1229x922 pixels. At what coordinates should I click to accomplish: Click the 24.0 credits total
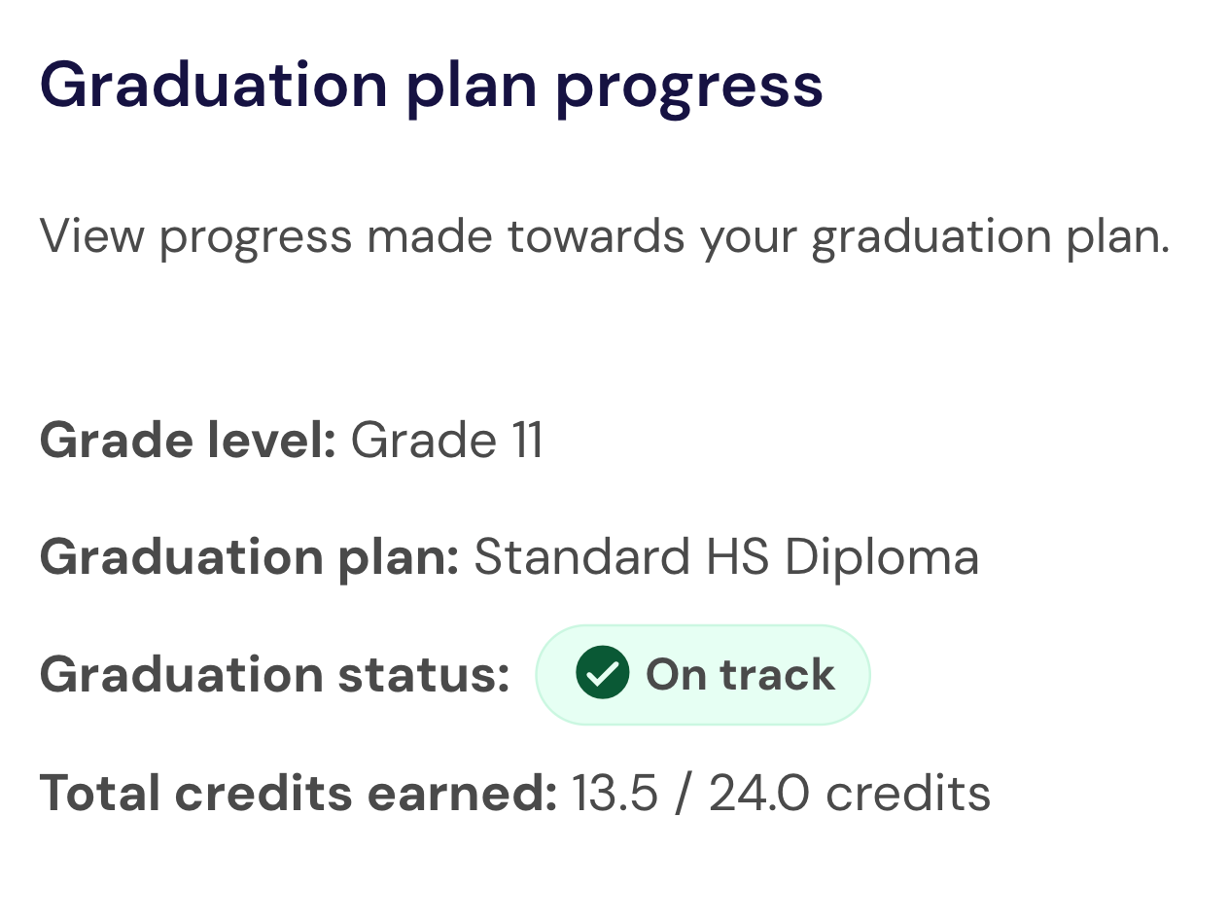click(757, 793)
